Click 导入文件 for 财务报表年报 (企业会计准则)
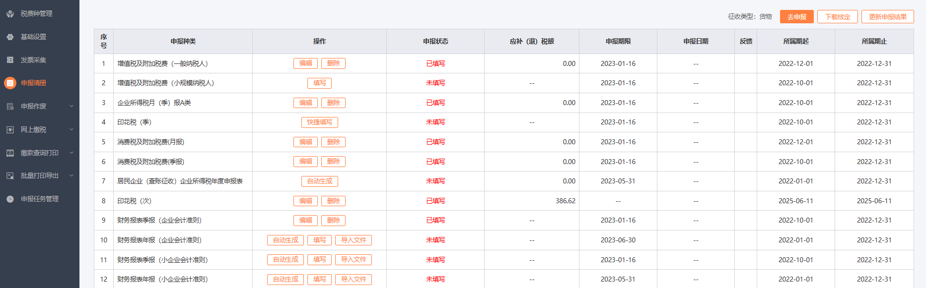926x288 pixels. pyautogui.click(x=354, y=240)
